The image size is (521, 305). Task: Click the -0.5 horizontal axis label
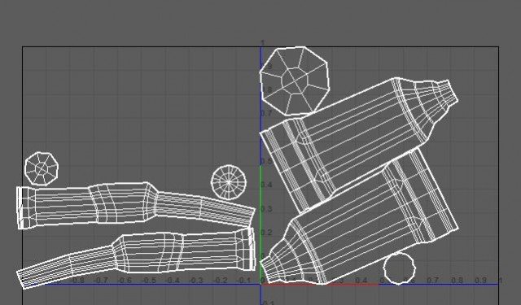(x=149, y=281)
